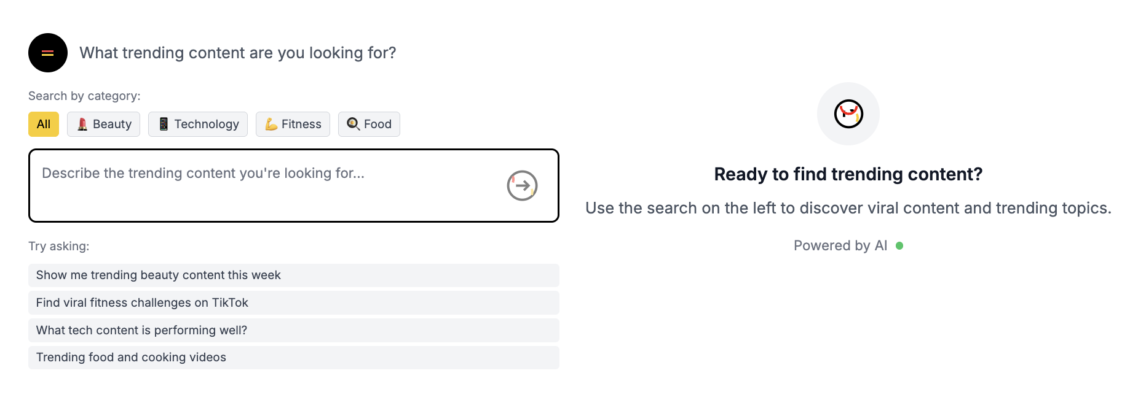1130x411 pixels.
Task: Click the green status dot
Action: coord(899,246)
